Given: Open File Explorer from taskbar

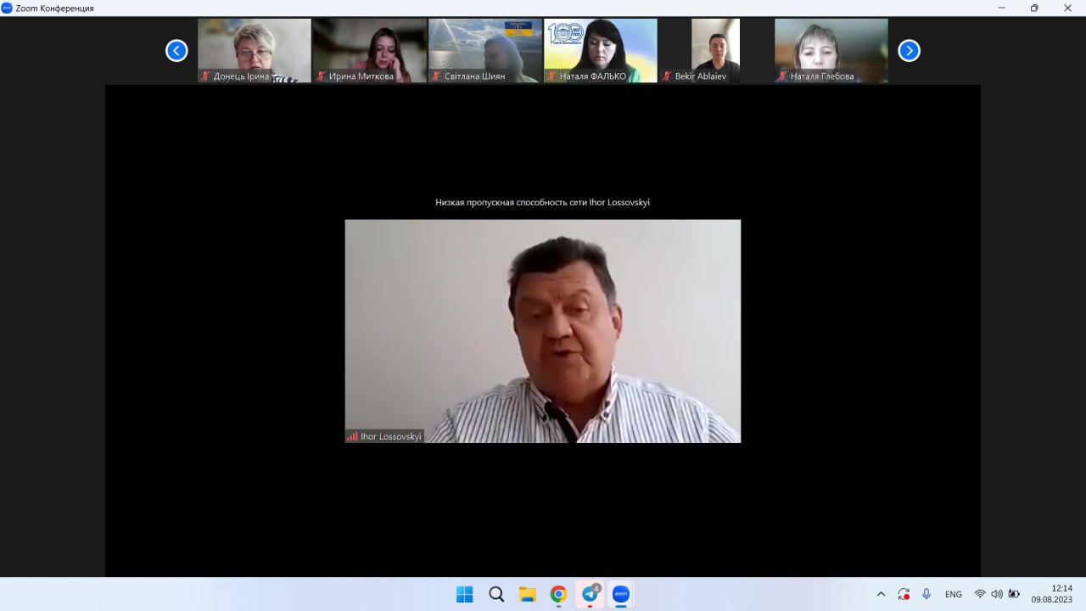Looking at the screenshot, I should (x=528, y=594).
